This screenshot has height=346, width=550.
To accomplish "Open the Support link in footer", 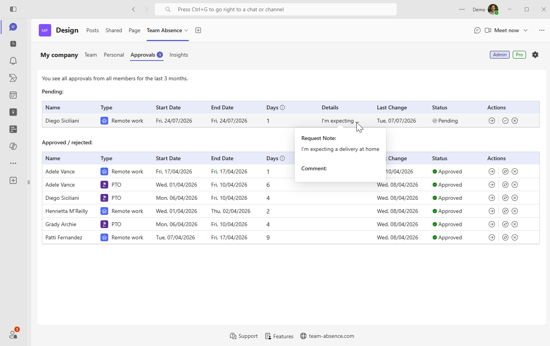I will [244, 336].
